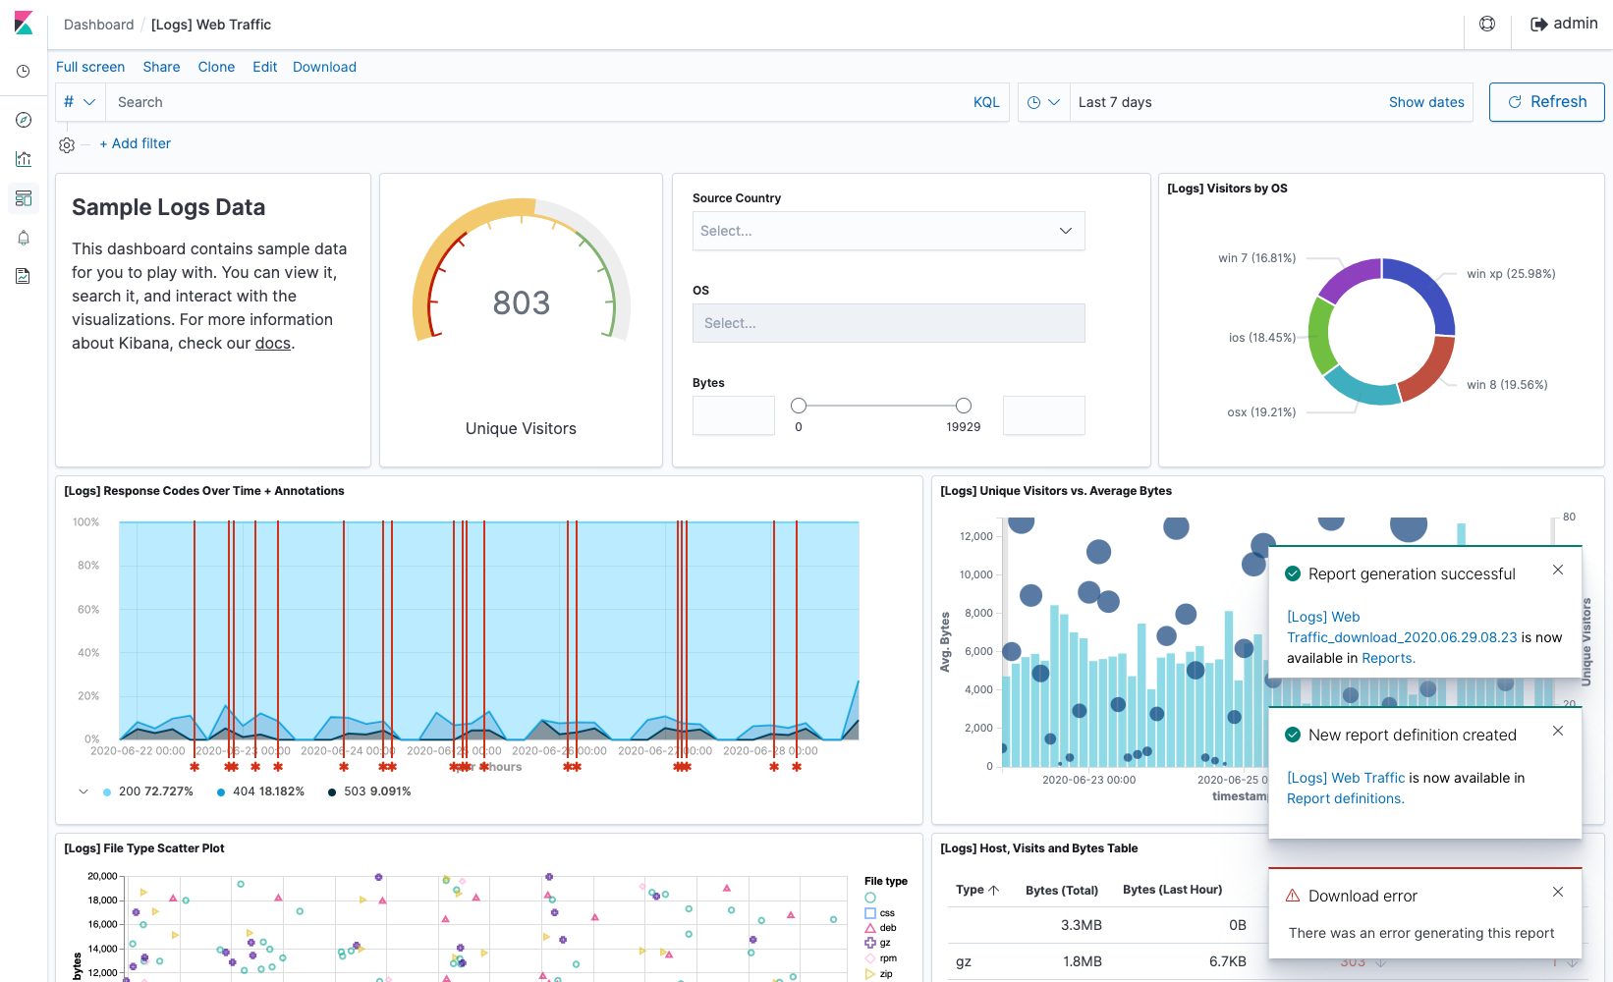
Task: Click admin user menu
Action: [1565, 24]
